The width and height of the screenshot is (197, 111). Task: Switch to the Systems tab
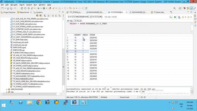38,12
